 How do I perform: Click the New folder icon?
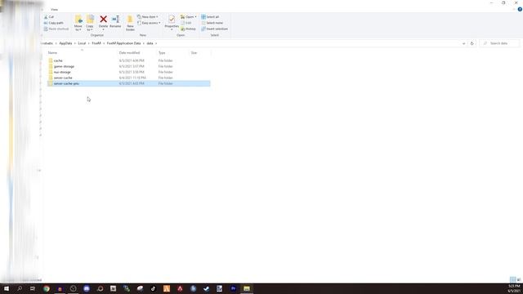(x=130, y=20)
